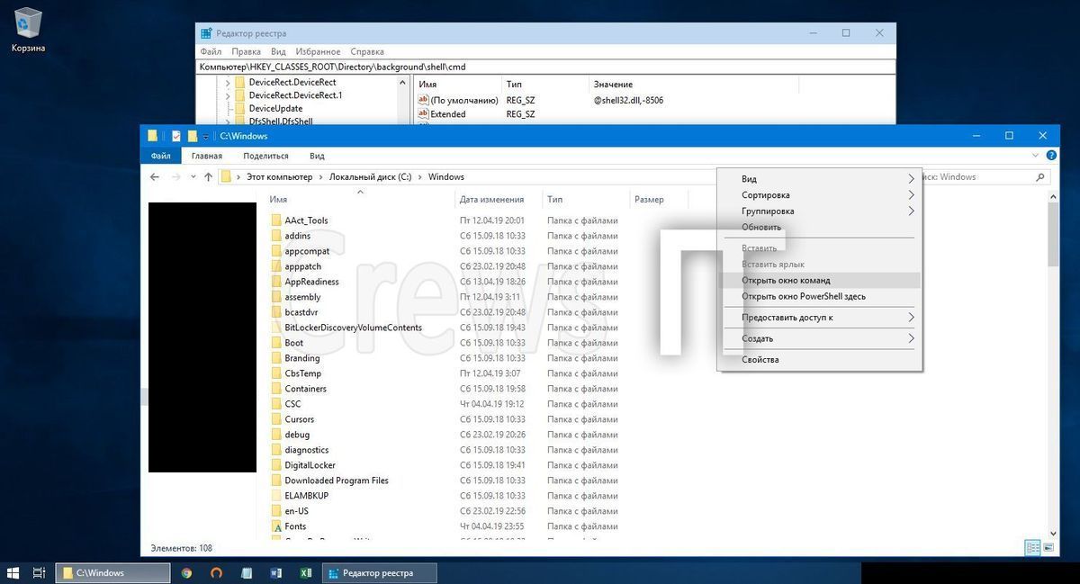1080x584 pixels.
Task: Click the registry (По умолчанию) value icon
Action: coord(423,100)
